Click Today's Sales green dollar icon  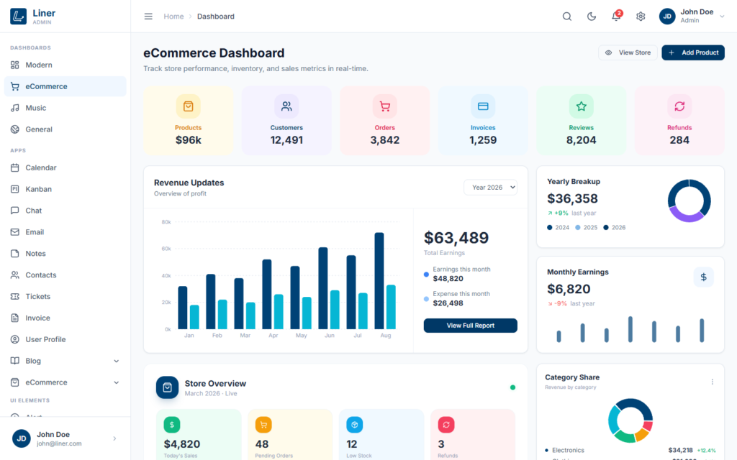tap(171, 425)
